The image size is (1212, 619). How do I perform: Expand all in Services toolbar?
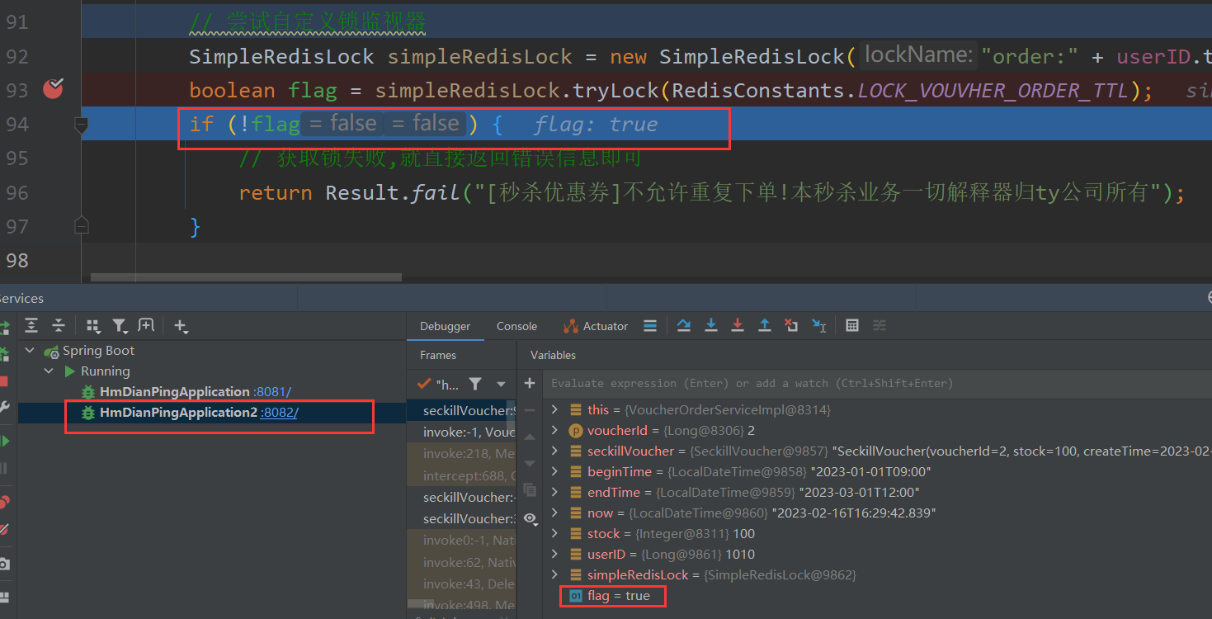pos(31,326)
